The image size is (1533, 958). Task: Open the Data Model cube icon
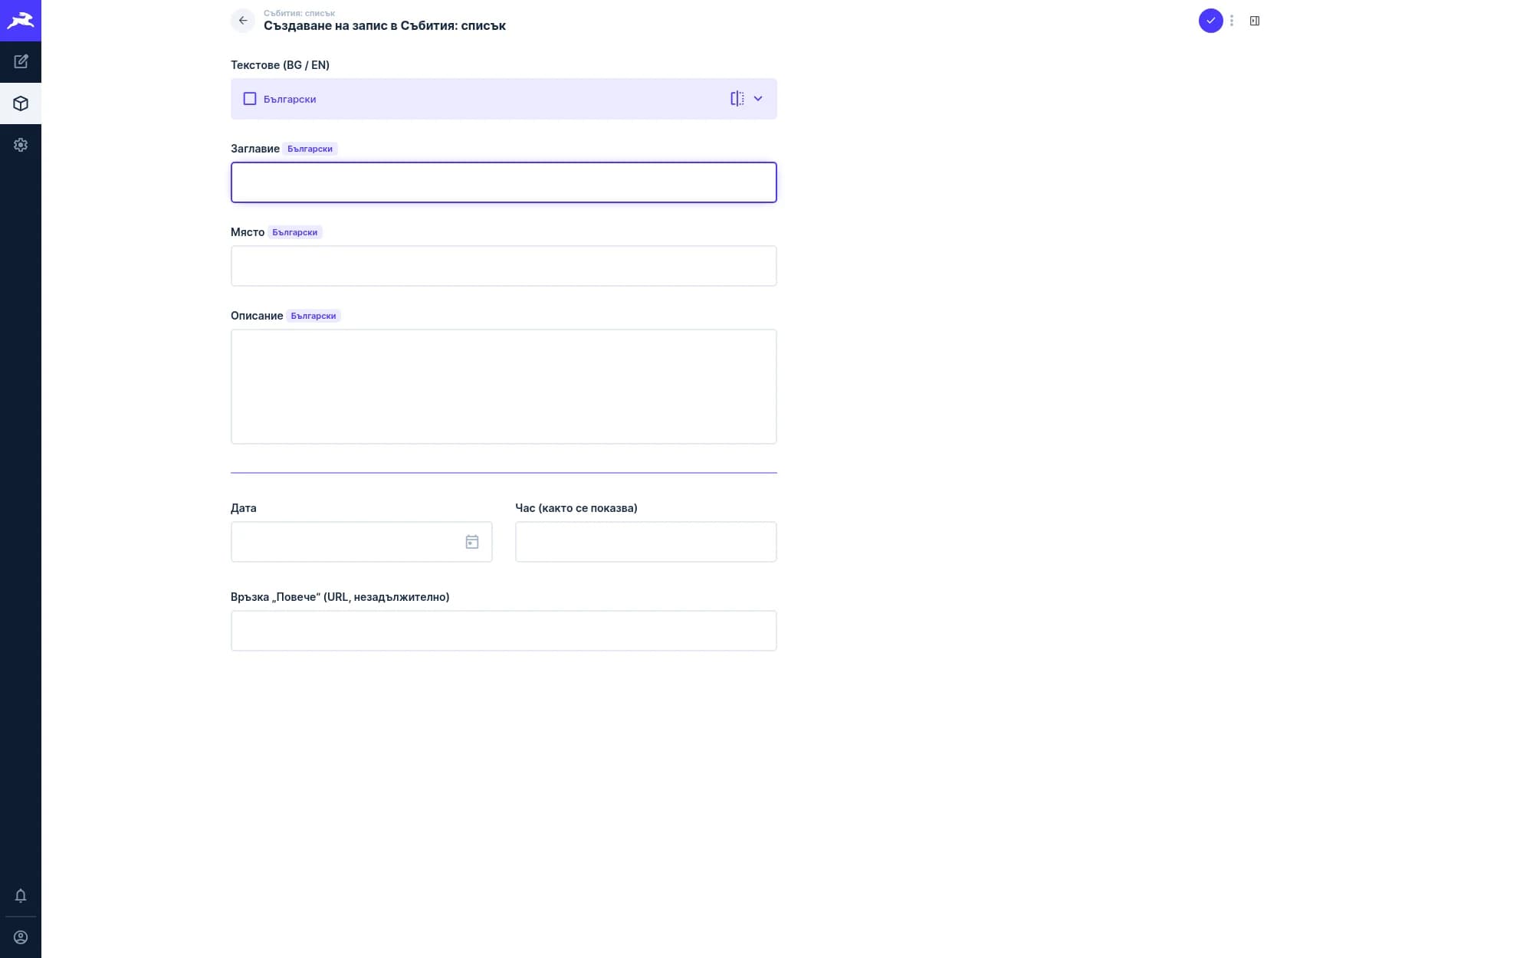(x=21, y=103)
